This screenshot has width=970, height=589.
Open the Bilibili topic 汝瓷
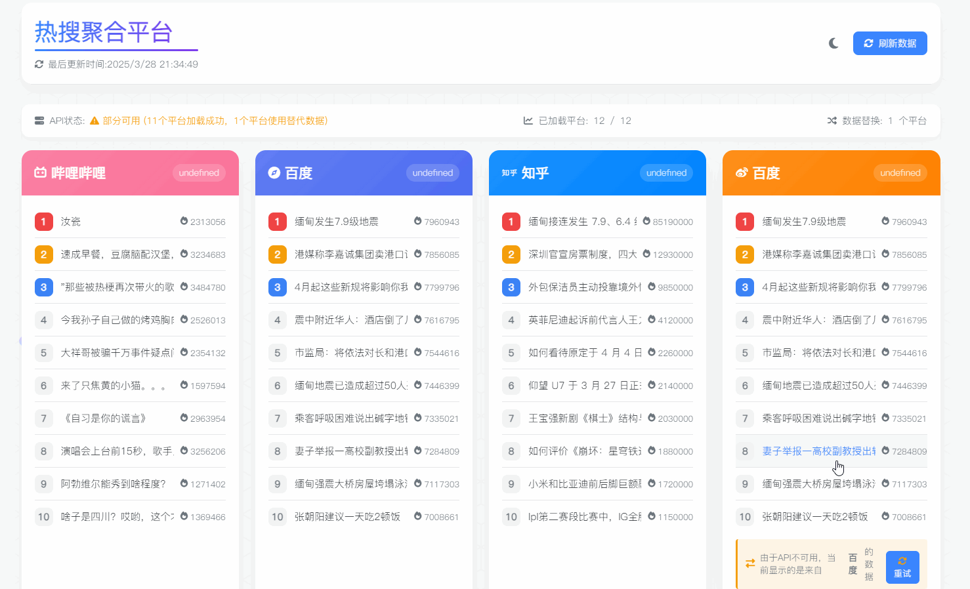click(71, 222)
